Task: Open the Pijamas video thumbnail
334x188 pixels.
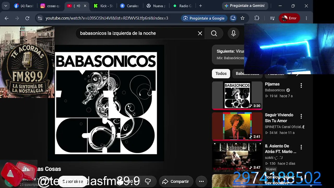Action: click(x=237, y=96)
